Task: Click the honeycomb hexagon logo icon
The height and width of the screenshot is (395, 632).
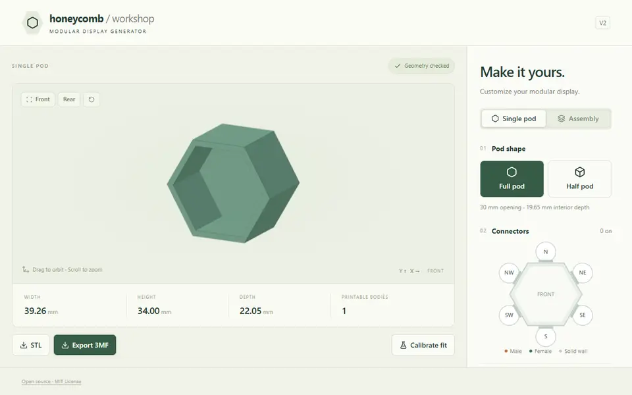Action: (x=32, y=23)
